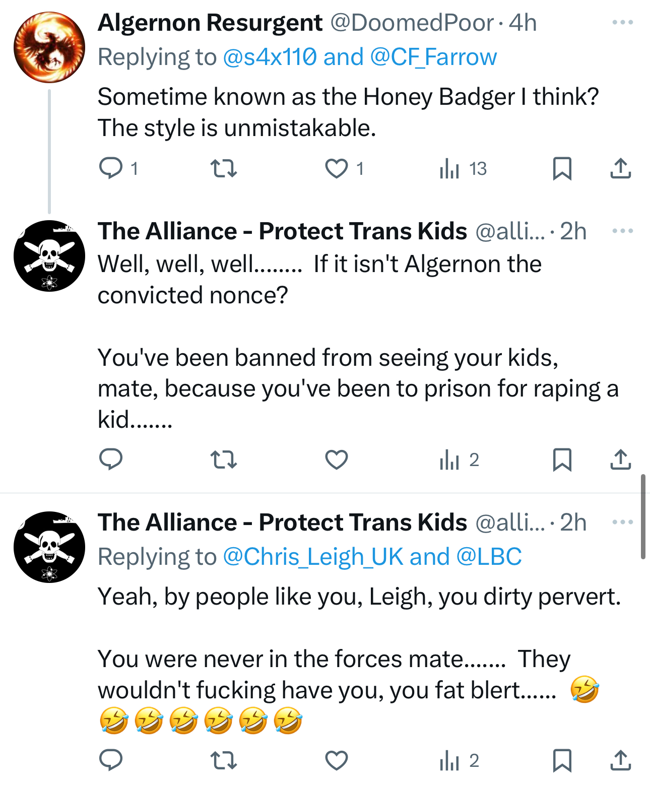This screenshot has width=650, height=786.
Task: Repost the "Well, well, well" tweet
Action: tap(223, 460)
